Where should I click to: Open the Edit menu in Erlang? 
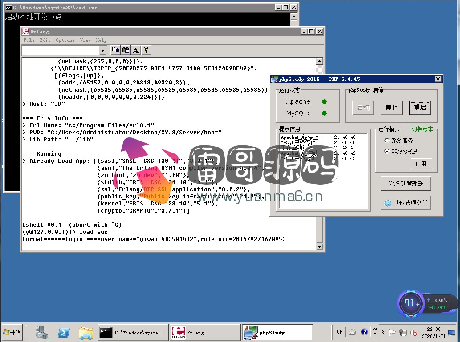coord(45,40)
